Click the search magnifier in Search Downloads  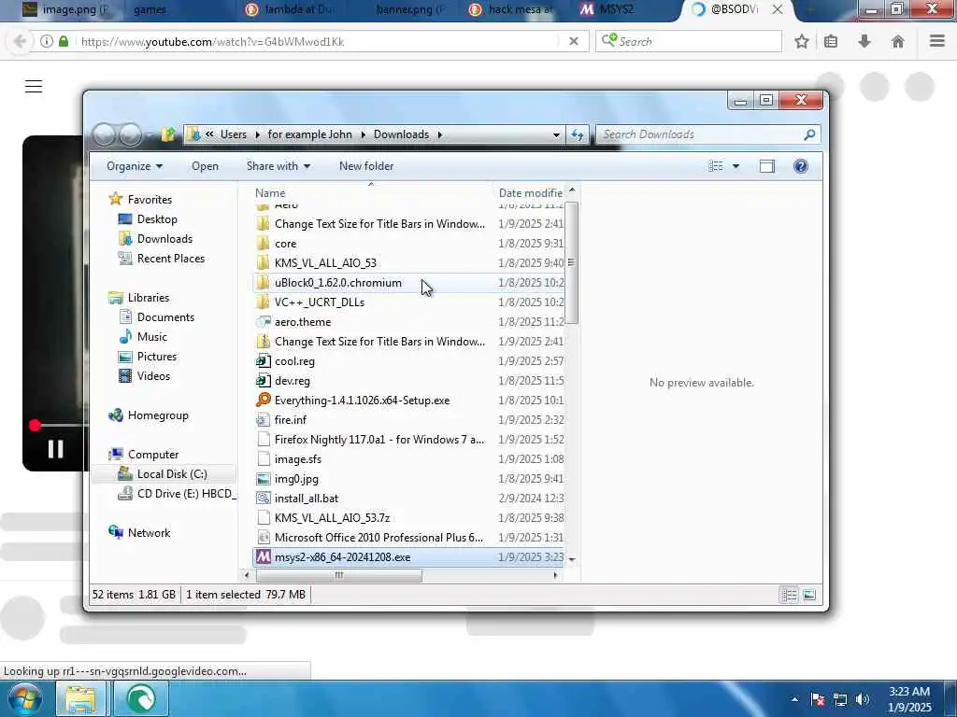click(x=809, y=134)
